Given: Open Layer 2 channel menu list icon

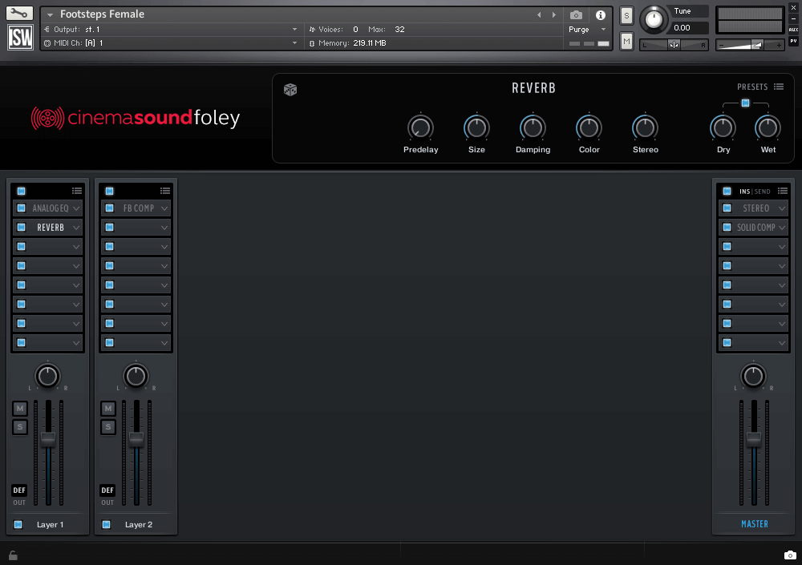Looking at the screenshot, I should coord(164,191).
